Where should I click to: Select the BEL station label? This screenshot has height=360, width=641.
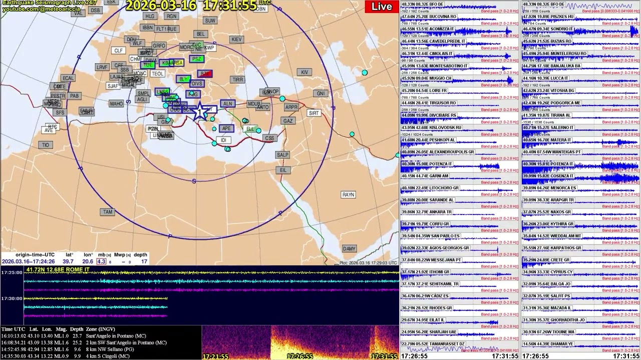click(201, 34)
